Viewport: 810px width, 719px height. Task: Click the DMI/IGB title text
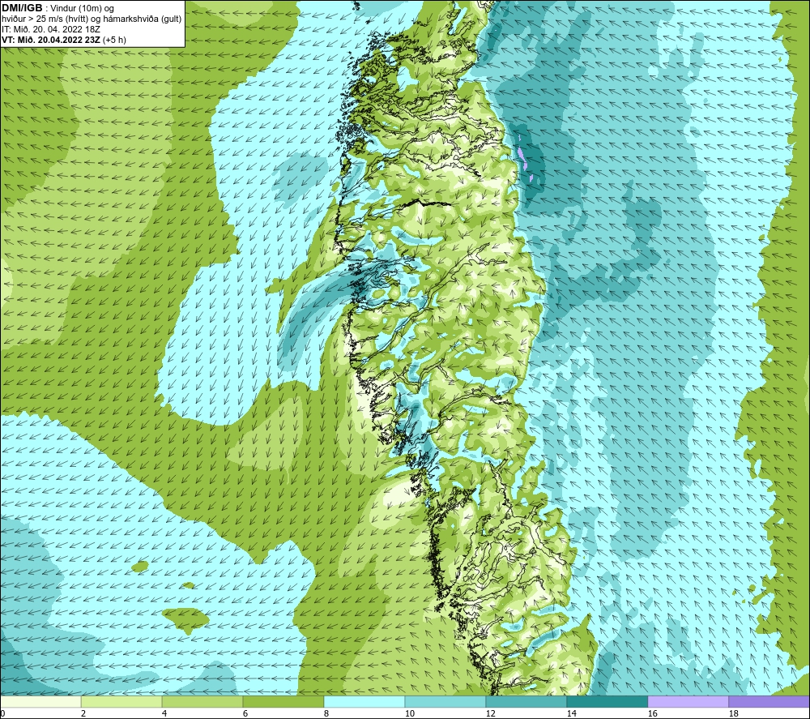tap(22, 8)
